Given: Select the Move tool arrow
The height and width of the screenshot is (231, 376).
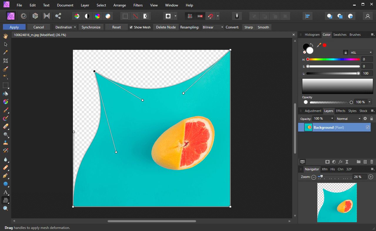Looking at the screenshot, I should coord(5,44).
